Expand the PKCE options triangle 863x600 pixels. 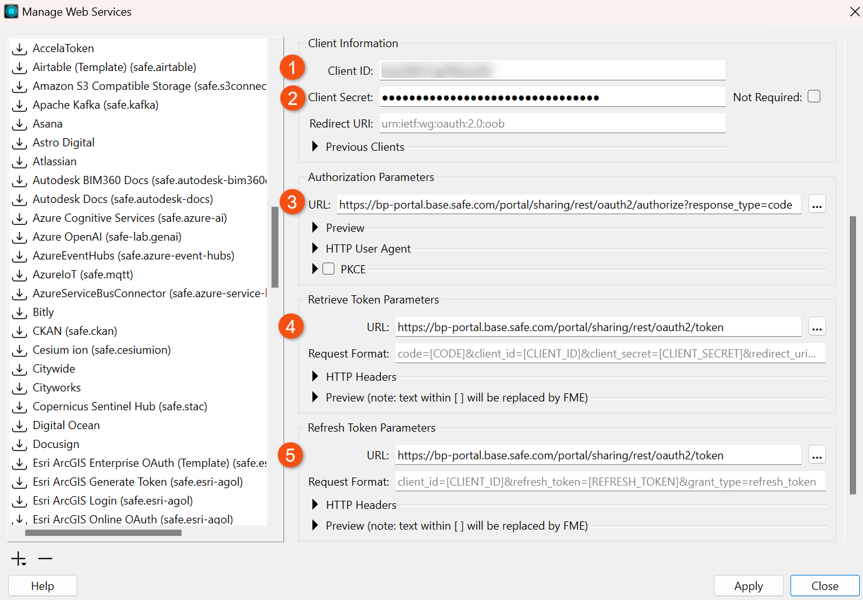315,269
